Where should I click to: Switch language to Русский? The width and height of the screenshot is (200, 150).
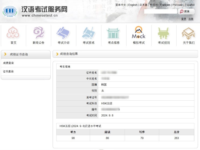click(x=177, y=5)
